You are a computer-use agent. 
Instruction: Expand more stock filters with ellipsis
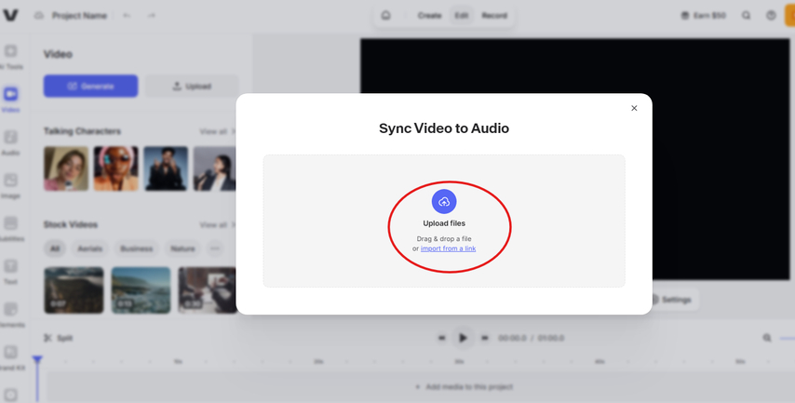[x=215, y=249]
